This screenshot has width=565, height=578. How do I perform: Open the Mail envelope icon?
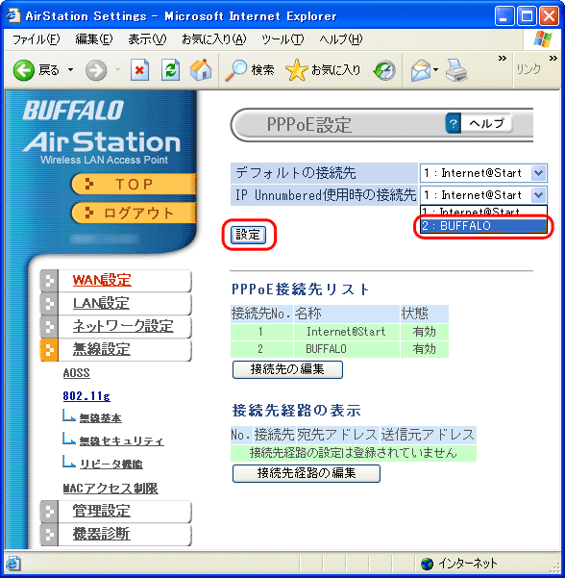[421, 70]
